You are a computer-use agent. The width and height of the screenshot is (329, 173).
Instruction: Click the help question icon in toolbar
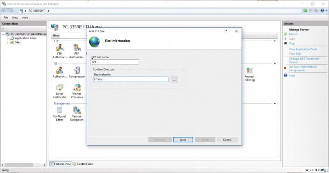[x=322, y=11]
